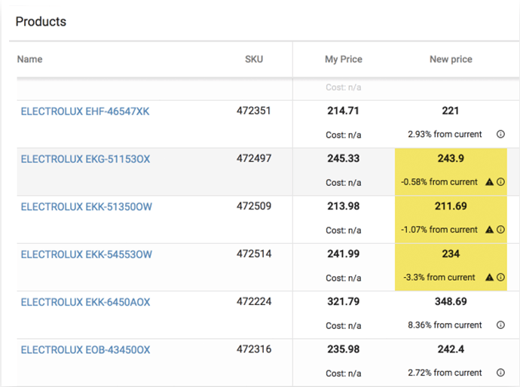Screen dimensions: 520x387
Task: Open info icon for 2.93% from current
Action: (x=500, y=134)
